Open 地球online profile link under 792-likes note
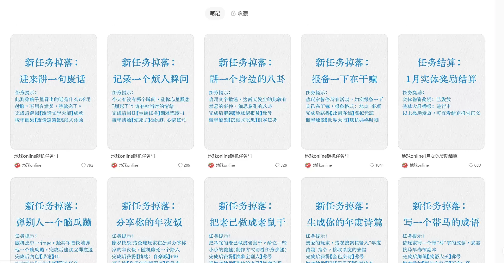 pyautogui.click(x=32, y=165)
